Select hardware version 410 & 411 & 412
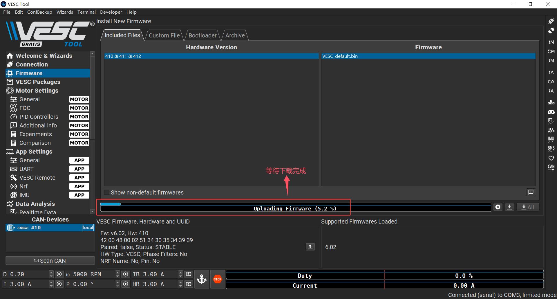The width and height of the screenshot is (557, 299). tap(211, 56)
